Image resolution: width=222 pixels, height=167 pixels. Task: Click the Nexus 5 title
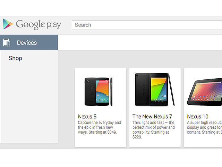click(87, 117)
